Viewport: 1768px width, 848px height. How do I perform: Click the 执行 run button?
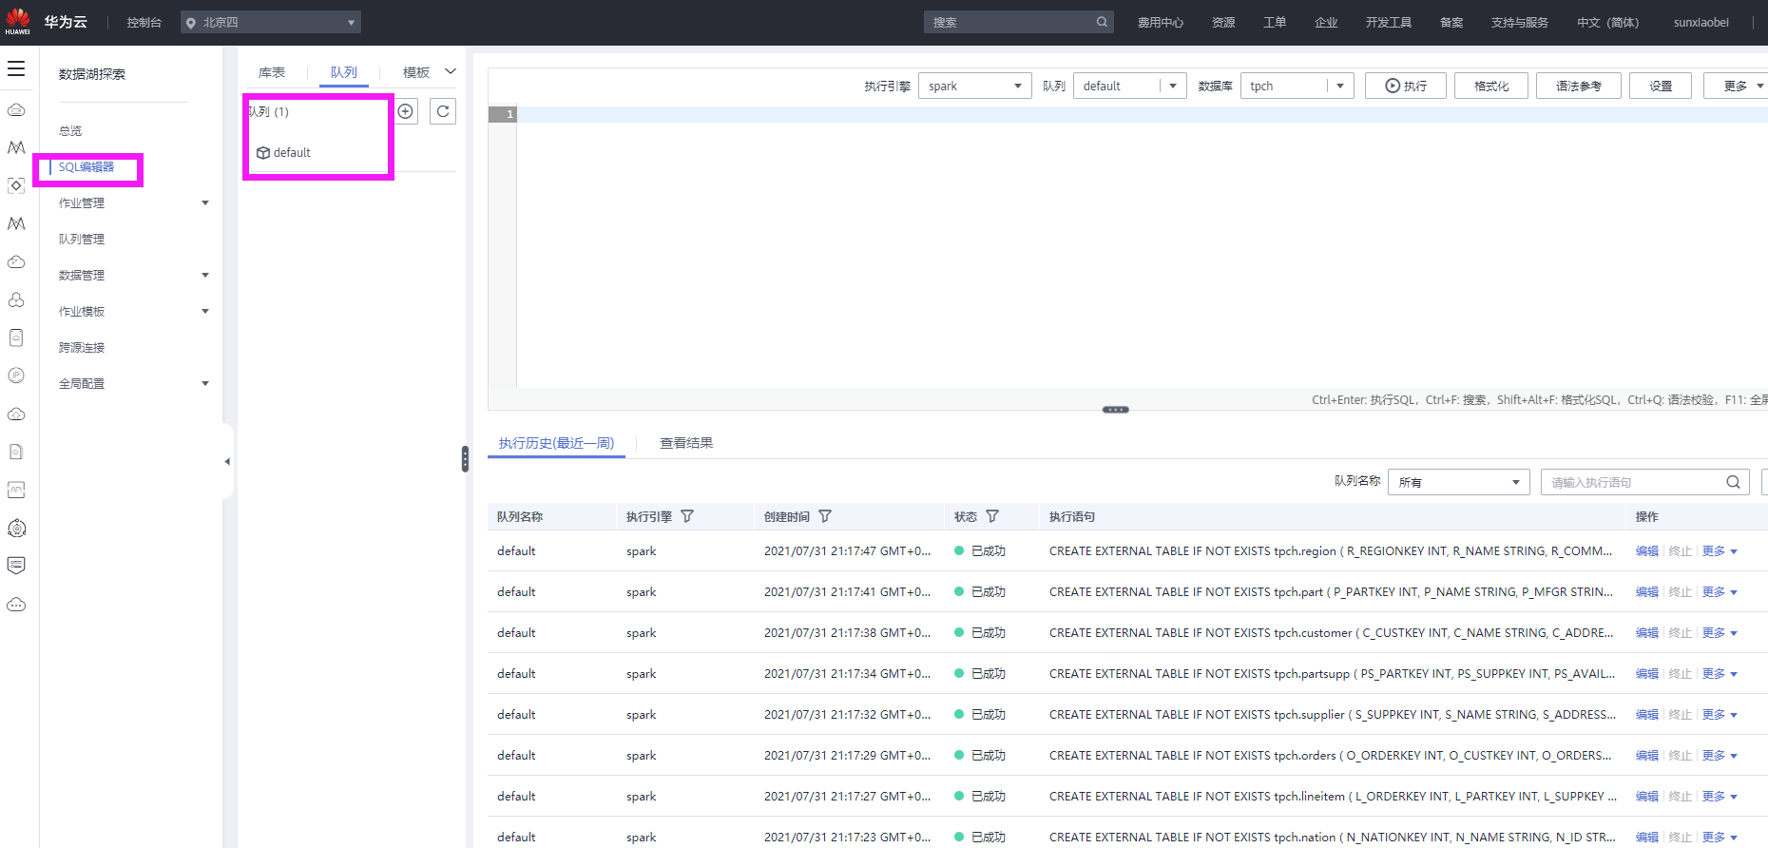[1405, 86]
